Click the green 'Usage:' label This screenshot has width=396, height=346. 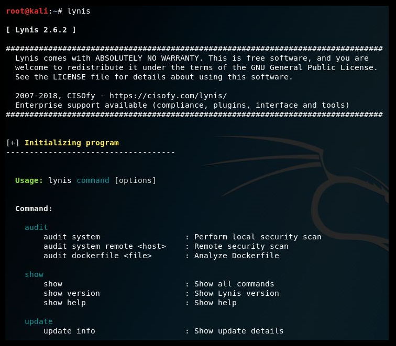[x=29, y=180]
